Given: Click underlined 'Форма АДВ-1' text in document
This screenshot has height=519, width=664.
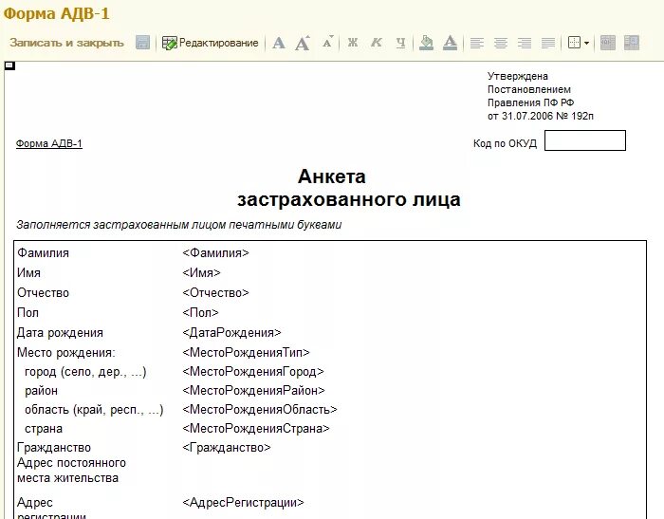Looking at the screenshot, I should click(49, 143).
